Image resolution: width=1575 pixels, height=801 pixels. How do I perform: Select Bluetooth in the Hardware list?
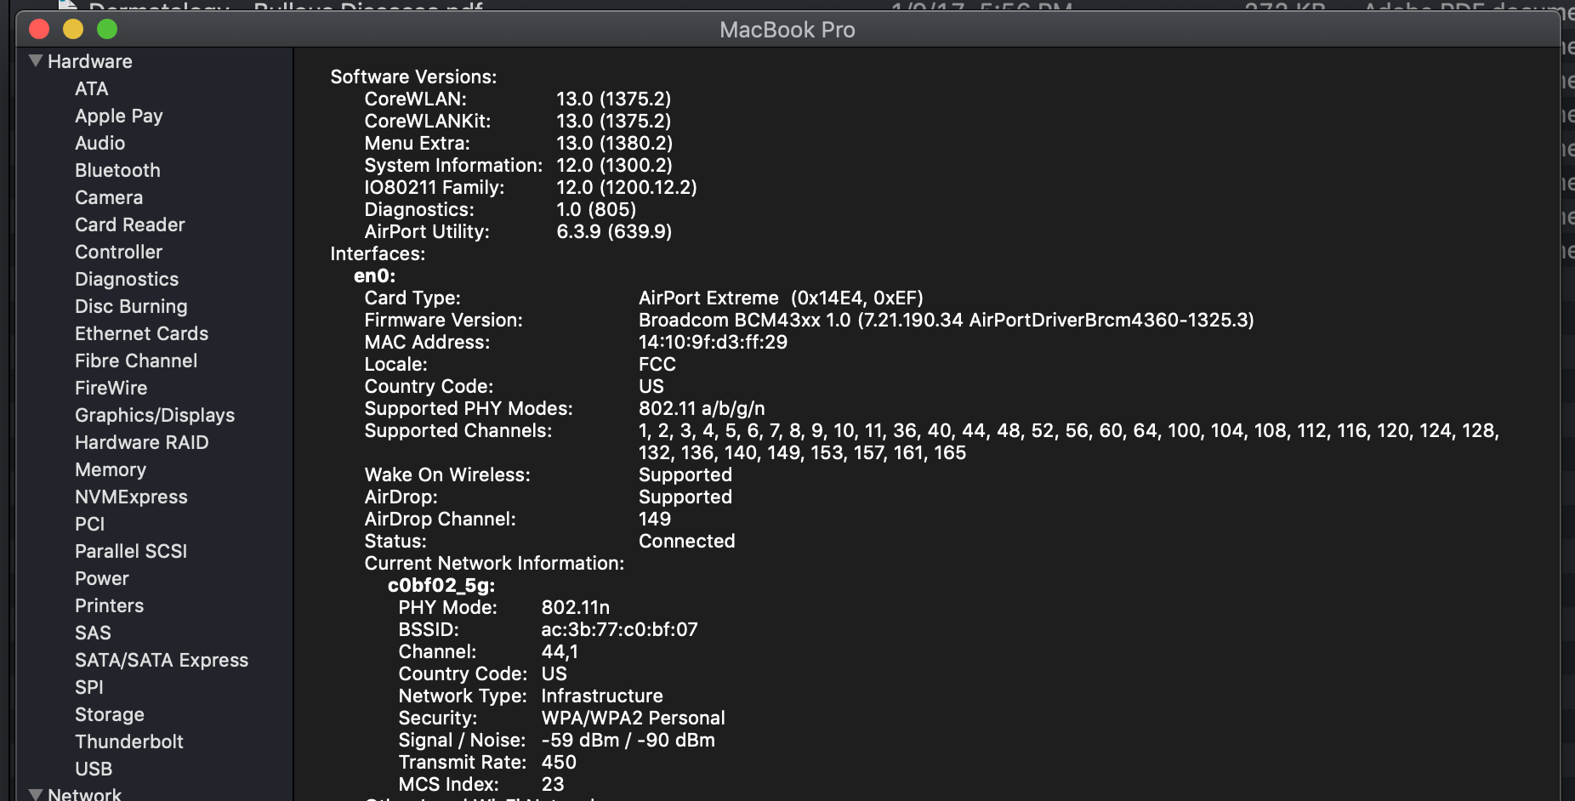point(117,170)
